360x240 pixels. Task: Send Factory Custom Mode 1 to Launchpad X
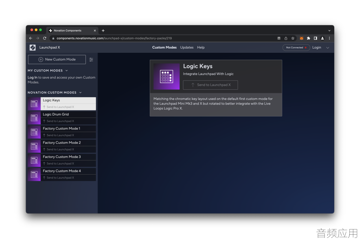tap(68, 135)
